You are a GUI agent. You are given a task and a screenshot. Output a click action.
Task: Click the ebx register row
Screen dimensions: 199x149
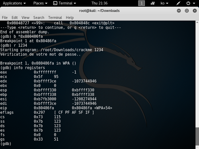point(28,85)
